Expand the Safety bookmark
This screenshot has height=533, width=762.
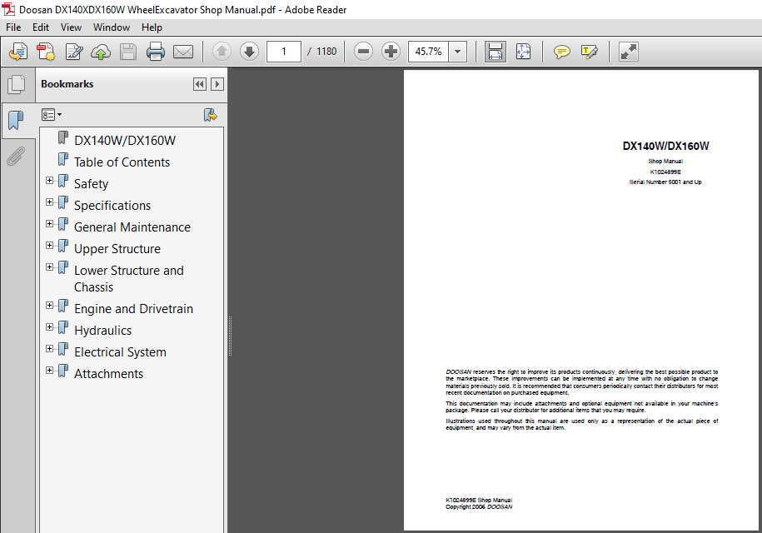pyautogui.click(x=50, y=180)
